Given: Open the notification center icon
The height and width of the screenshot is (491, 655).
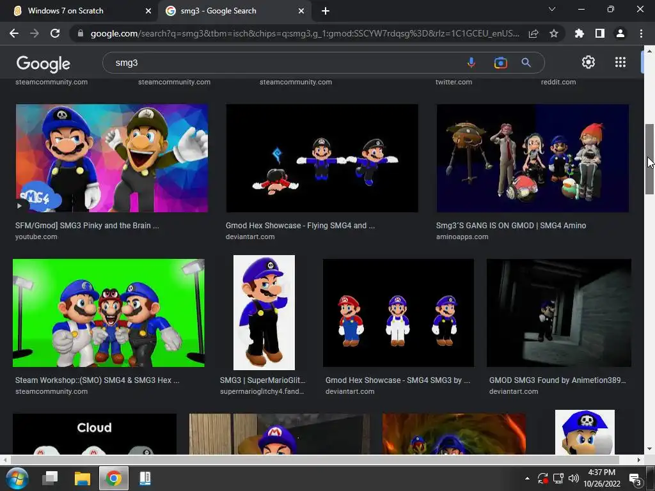Looking at the screenshot, I should click(635, 479).
